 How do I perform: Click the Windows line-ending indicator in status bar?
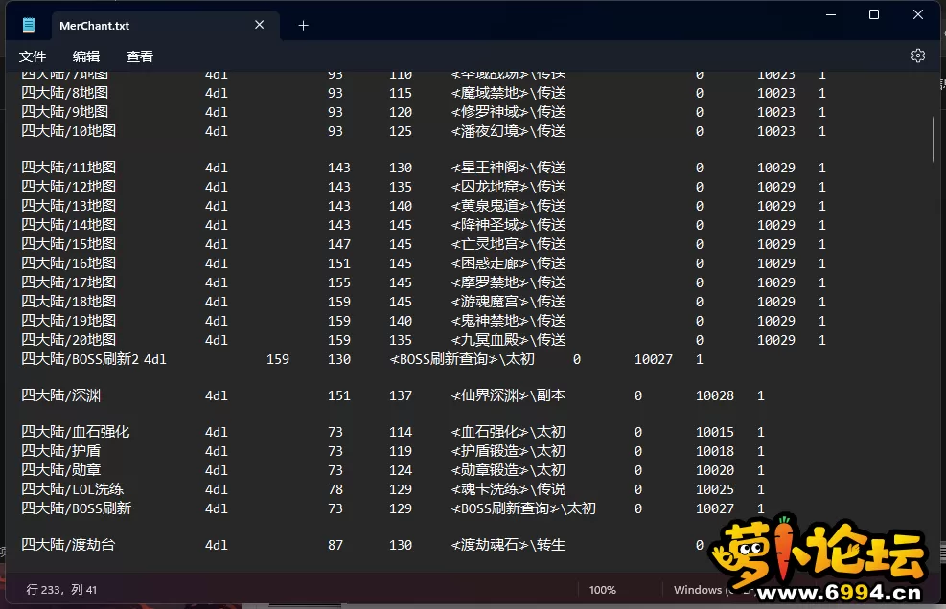click(x=698, y=590)
